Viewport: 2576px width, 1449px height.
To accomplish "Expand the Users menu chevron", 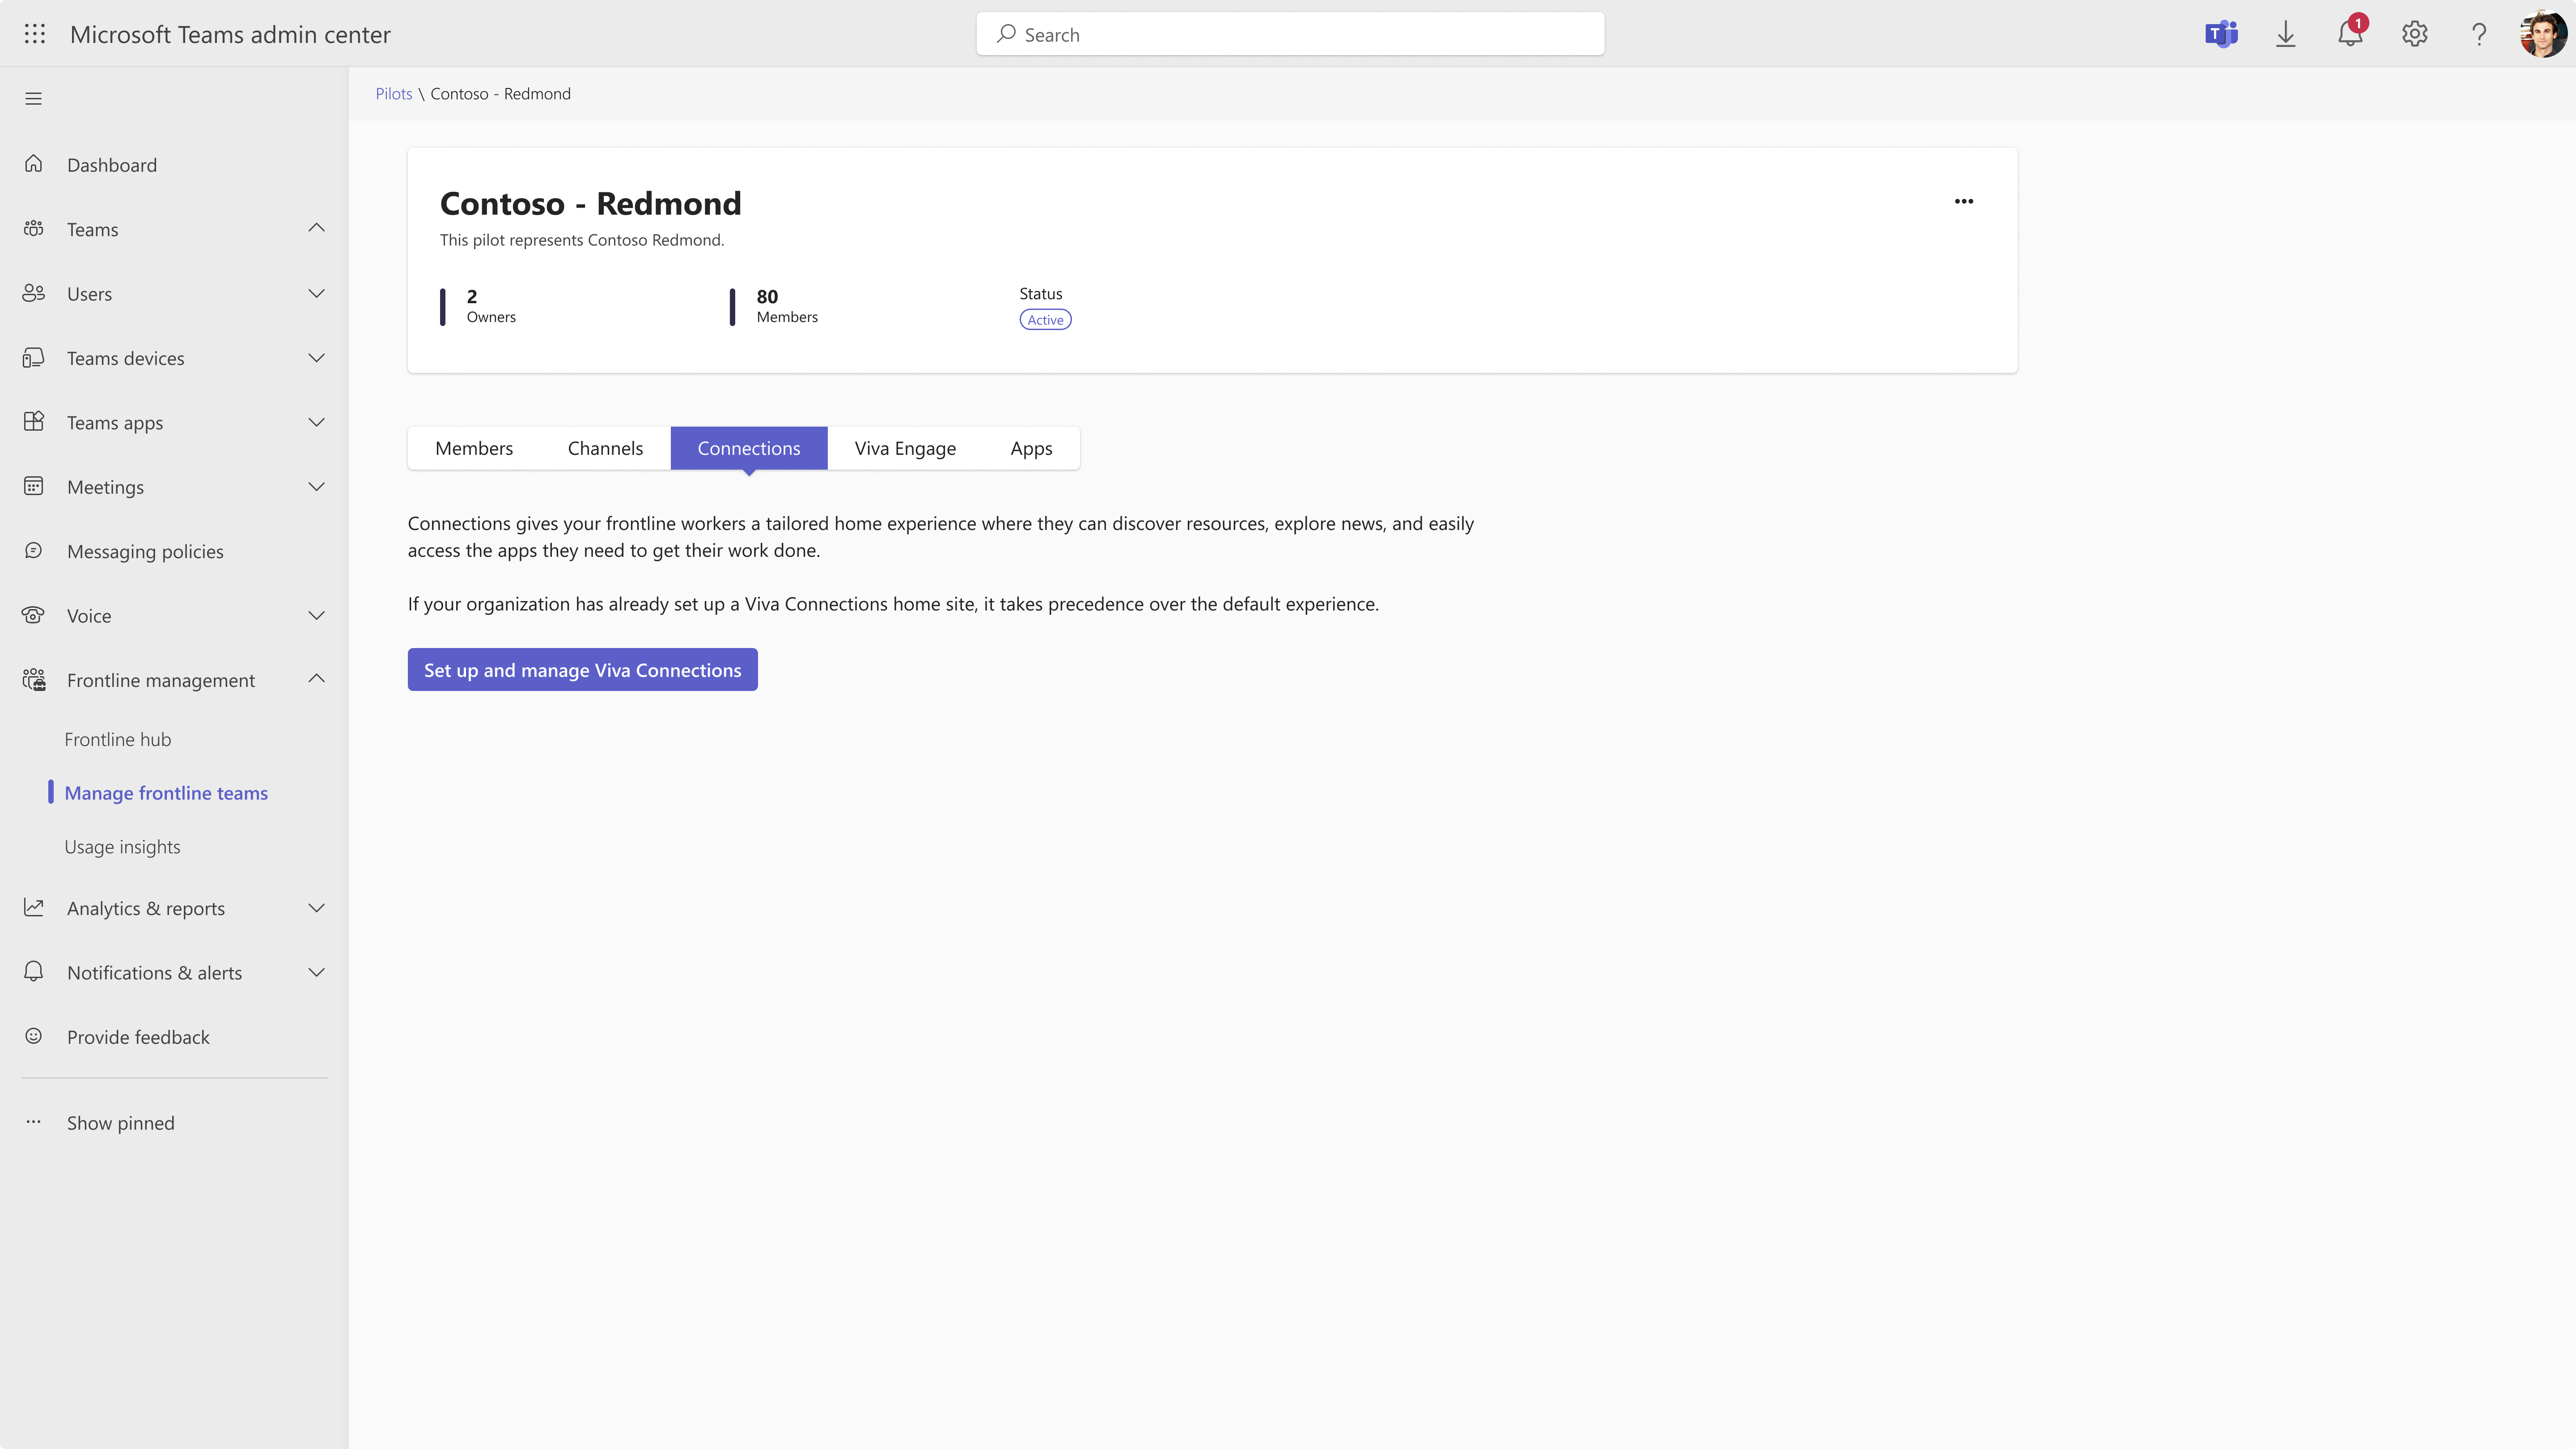I will click(x=316, y=293).
